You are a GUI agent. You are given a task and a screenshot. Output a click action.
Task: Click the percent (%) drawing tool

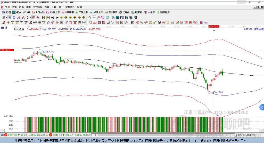141,22
